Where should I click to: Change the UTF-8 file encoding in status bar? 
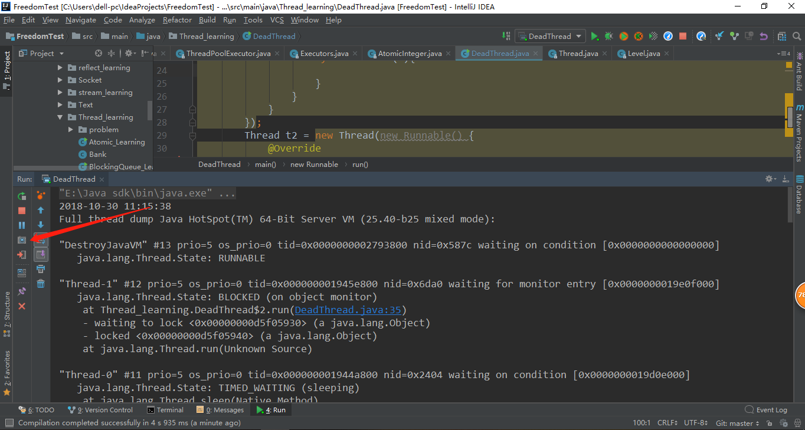pyautogui.click(x=696, y=423)
